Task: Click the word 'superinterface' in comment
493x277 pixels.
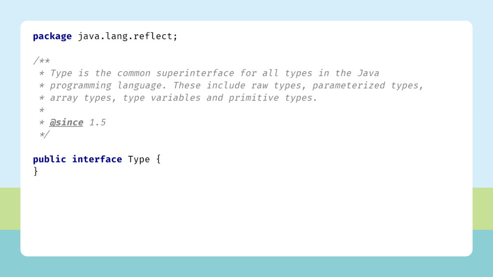Action: [195, 73]
